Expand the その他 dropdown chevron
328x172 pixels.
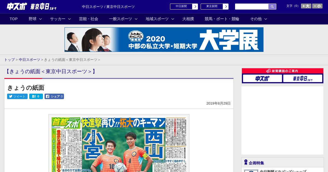click(x=266, y=19)
